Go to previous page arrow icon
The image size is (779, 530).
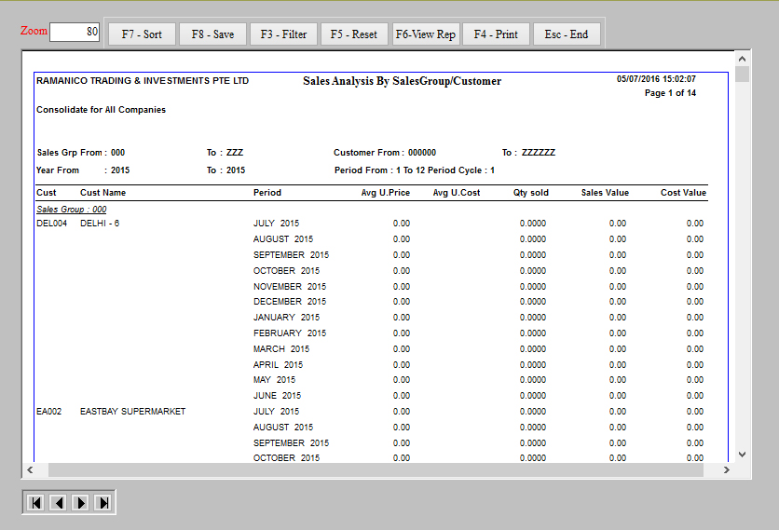(x=58, y=503)
